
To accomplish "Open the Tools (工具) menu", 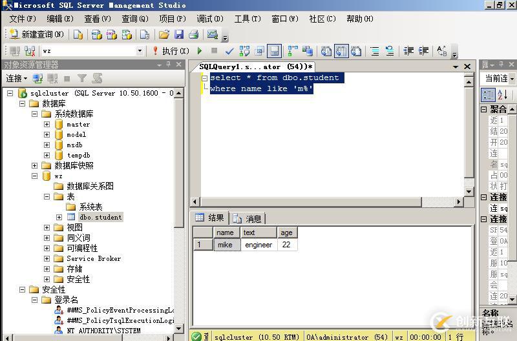I will click(x=248, y=19).
